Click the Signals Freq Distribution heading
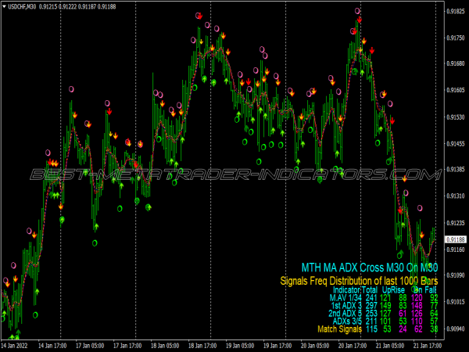 pyautogui.click(x=359, y=281)
